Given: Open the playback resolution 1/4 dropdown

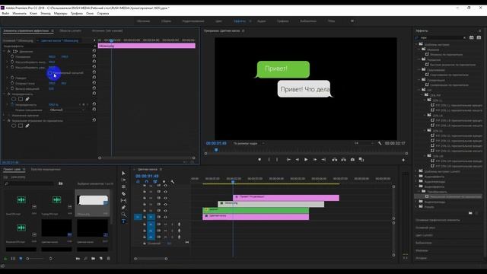Looking at the screenshot, I should click(x=364, y=143).
